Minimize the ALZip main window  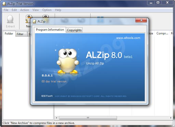(x=151, y=3)
